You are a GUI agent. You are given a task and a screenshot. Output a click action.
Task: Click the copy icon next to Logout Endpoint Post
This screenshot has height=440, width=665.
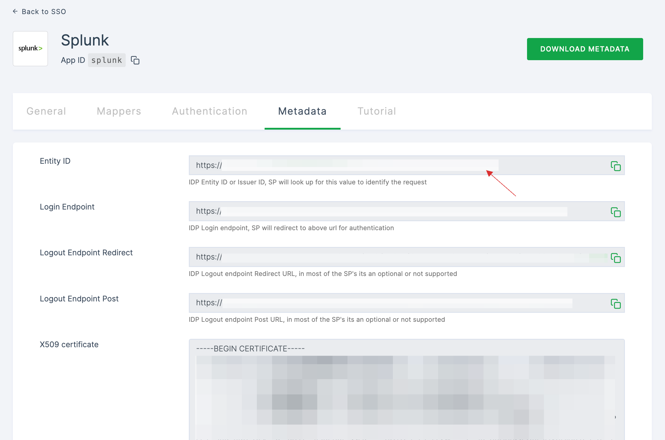[x=615, y=304]
